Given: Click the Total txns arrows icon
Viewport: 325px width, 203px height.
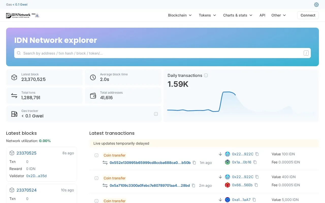Looking at the screenshot, I should 14,96.
